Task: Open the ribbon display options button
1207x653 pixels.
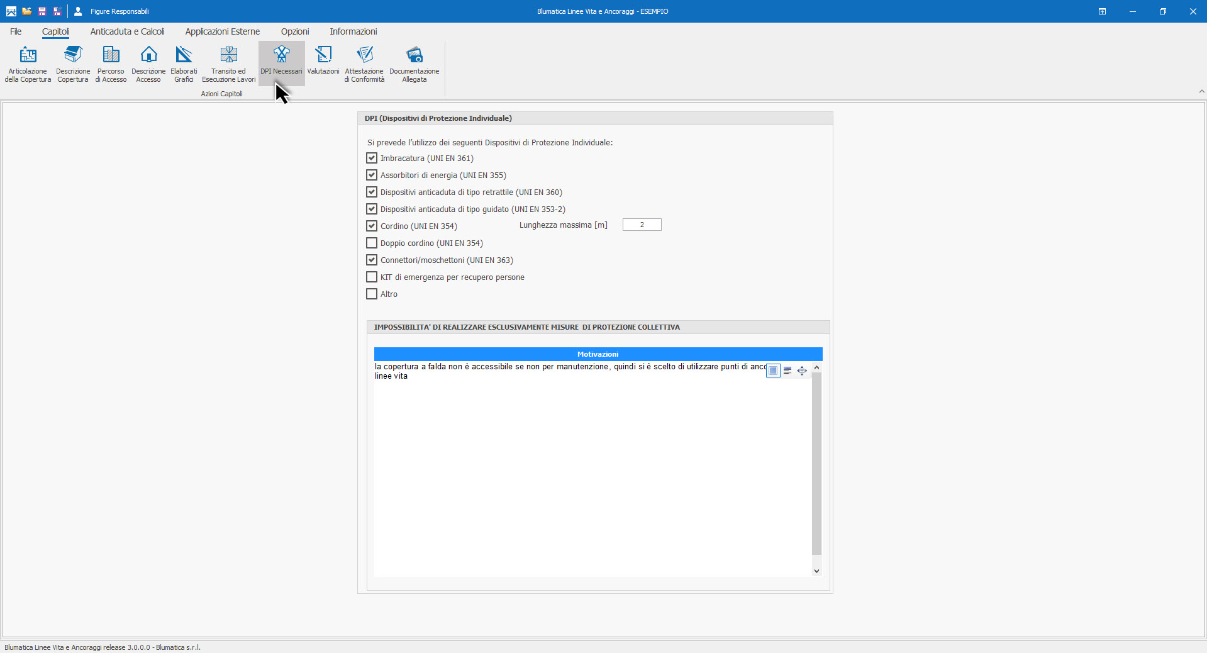Action: coord(1102,11)
